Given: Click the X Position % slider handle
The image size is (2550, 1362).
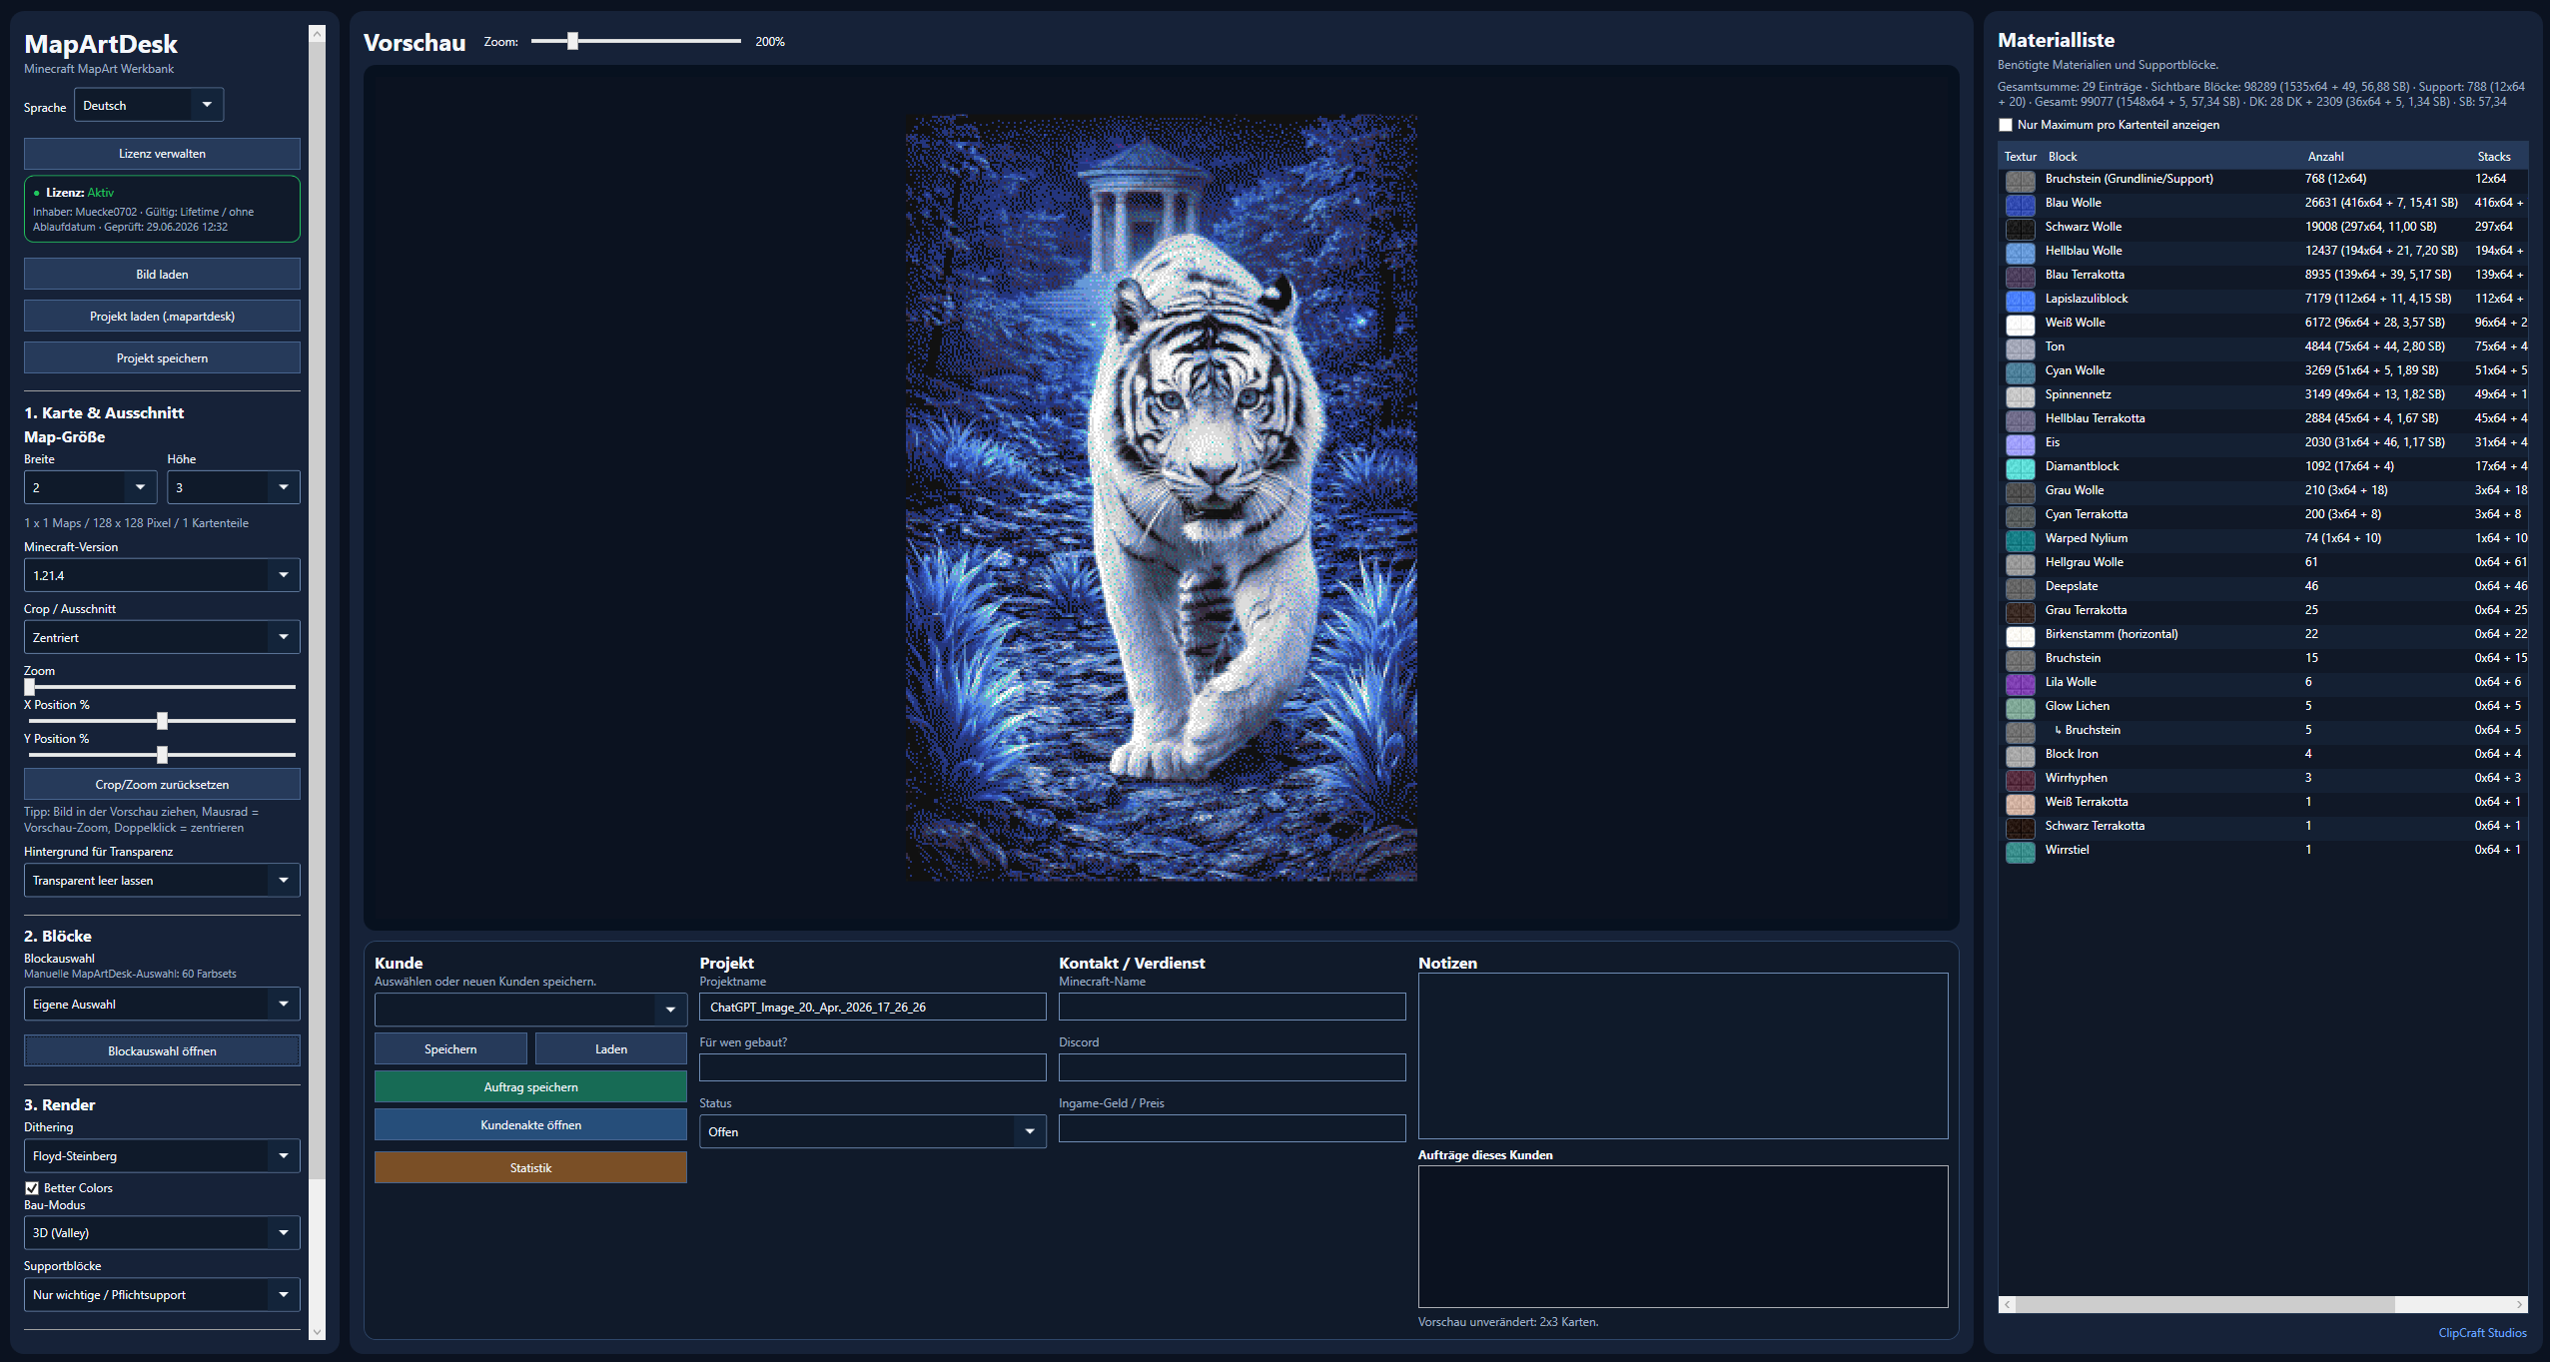Looking at the screenshot, I should (x=162, y=721).
